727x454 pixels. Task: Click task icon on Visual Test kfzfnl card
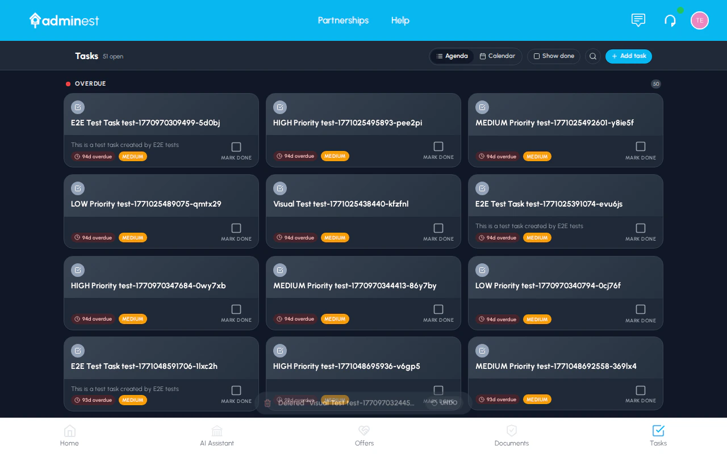pyautogui.click(x=280, y=188)
